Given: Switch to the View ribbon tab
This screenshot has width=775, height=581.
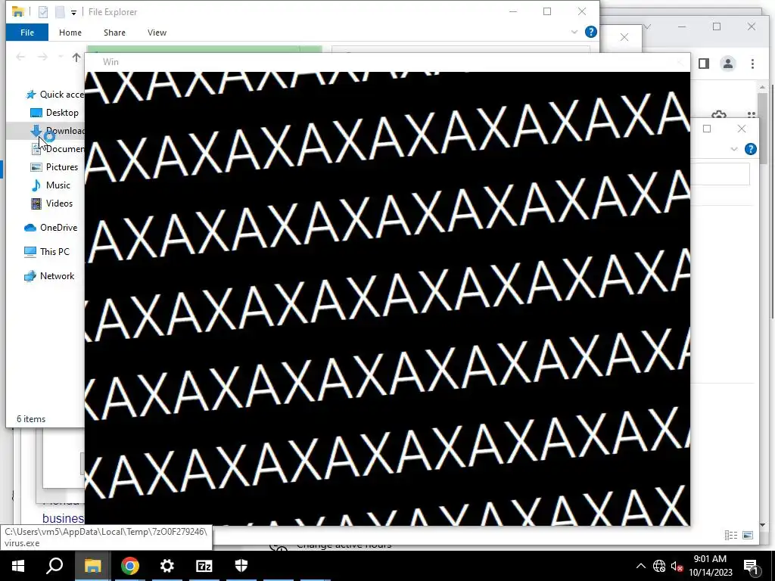Looking at the screenshot, I should 157,33.
